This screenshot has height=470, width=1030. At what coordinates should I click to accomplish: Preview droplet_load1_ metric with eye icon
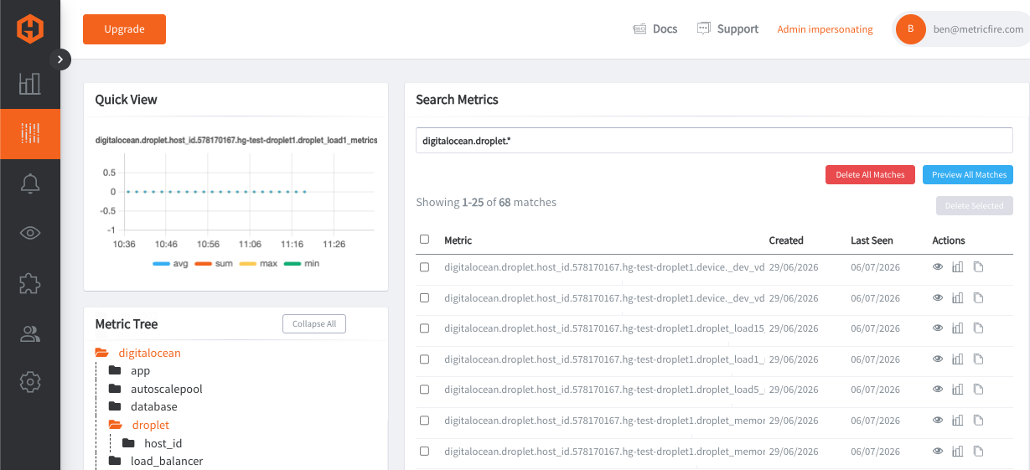tap(938, 359)
